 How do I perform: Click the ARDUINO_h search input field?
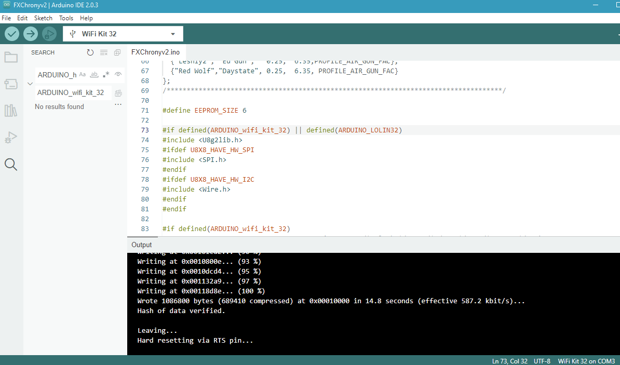point(57,75)
